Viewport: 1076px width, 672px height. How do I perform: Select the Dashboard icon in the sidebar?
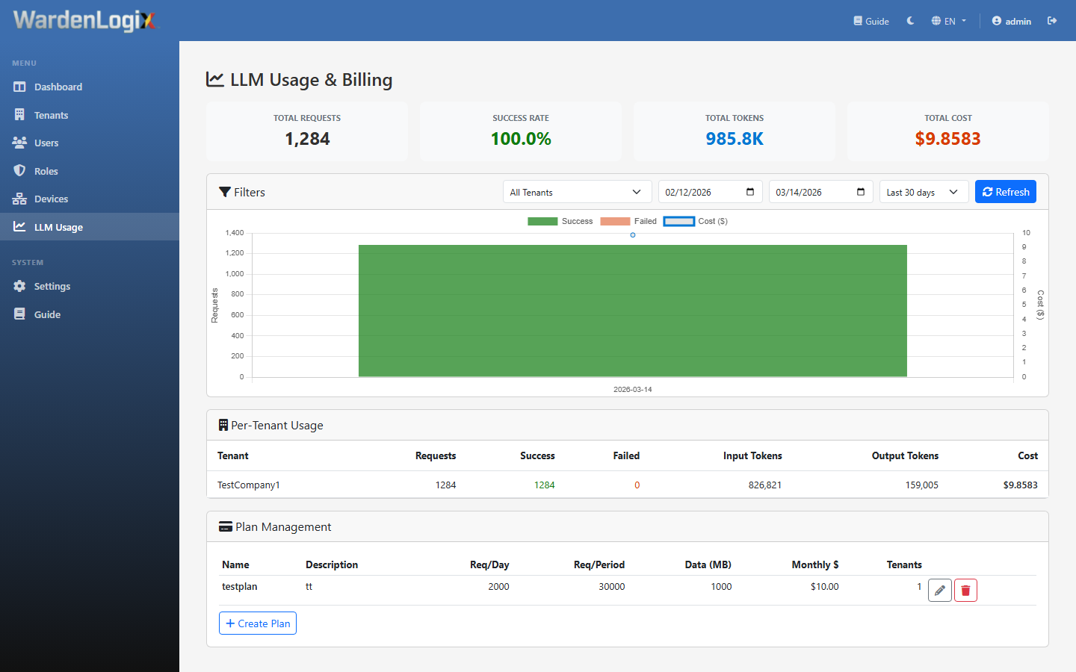point(20,87)
